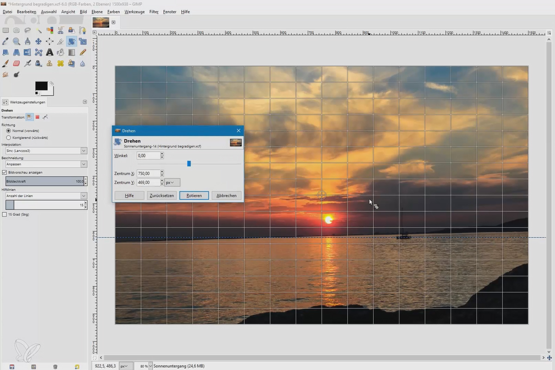Select the Ink tool
Image resolution: width=555 pixels, height=370 pixels.
coord(38,63)
